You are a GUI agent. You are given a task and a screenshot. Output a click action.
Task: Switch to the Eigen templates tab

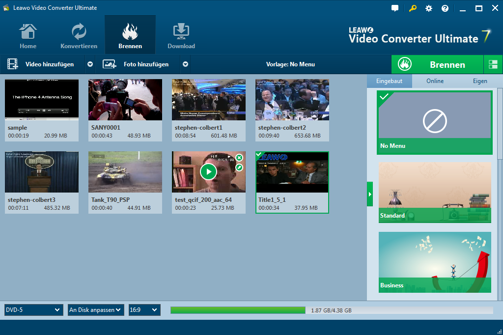tap(480, 81)
